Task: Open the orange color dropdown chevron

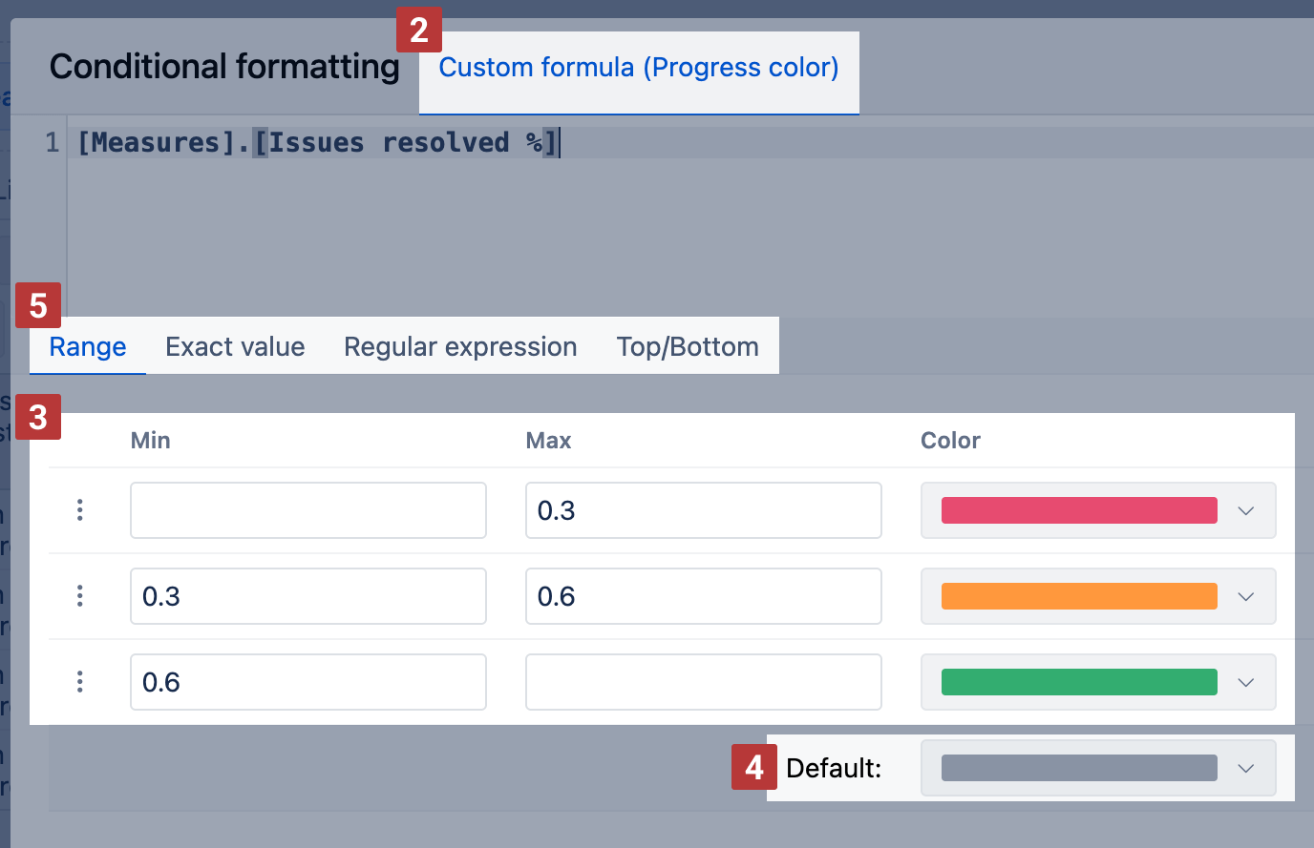Action: pyautogui.click(x=1245, y=596)
